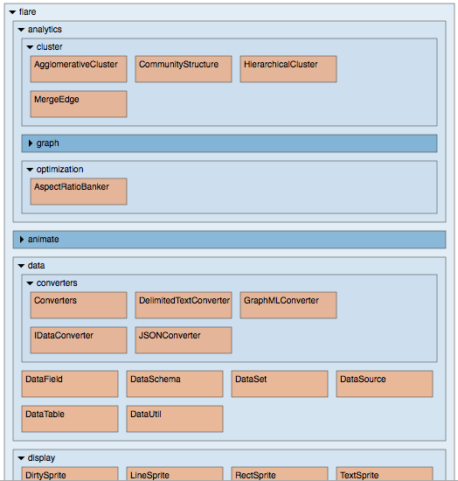This screenshot has width=458, height=481.
Task: Select the AgglomerativeCluster node
Action: click(x=79, y=69)
